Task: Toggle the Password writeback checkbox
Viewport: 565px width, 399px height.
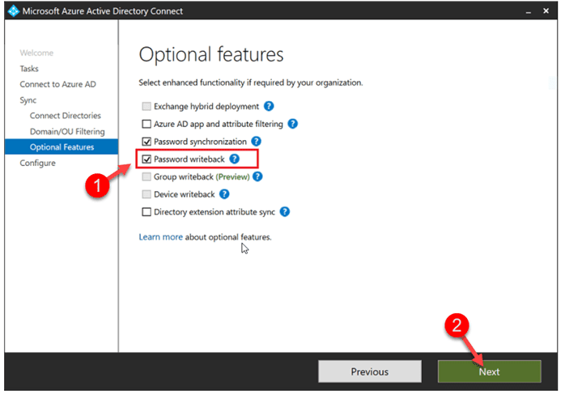Action: [147, 159]
